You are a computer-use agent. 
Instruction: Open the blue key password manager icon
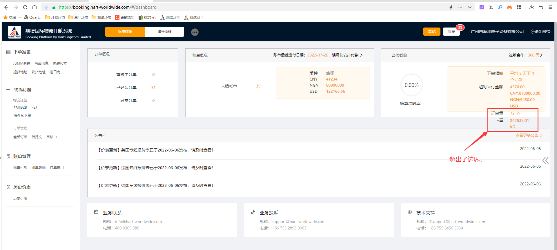(x=500, y=7)
